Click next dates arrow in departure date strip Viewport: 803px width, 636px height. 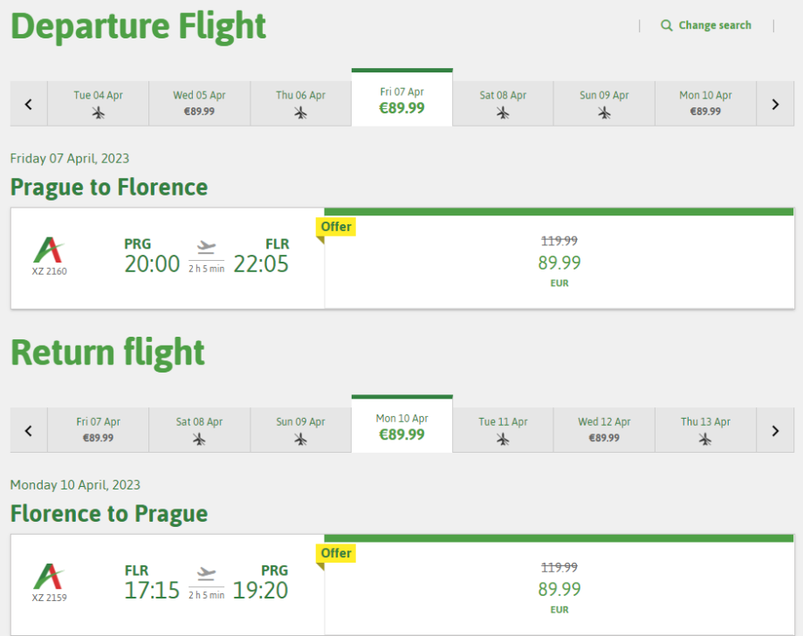tap(775, 104)
